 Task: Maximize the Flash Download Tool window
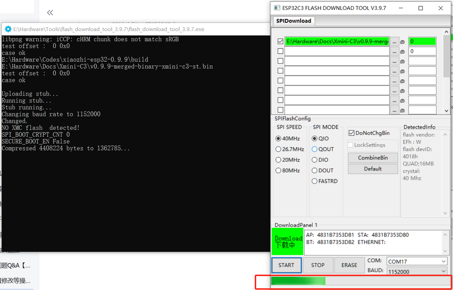[x=420, y=8]
